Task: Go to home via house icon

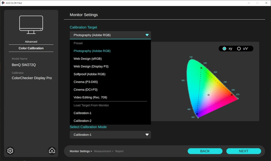Action: [x=52, y=150]
